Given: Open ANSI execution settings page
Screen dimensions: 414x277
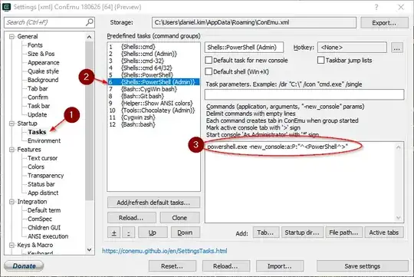Looking at the screenshot, I should [48, 236].
